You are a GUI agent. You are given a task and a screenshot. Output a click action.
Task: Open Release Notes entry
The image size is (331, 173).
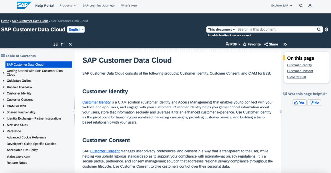17,163
